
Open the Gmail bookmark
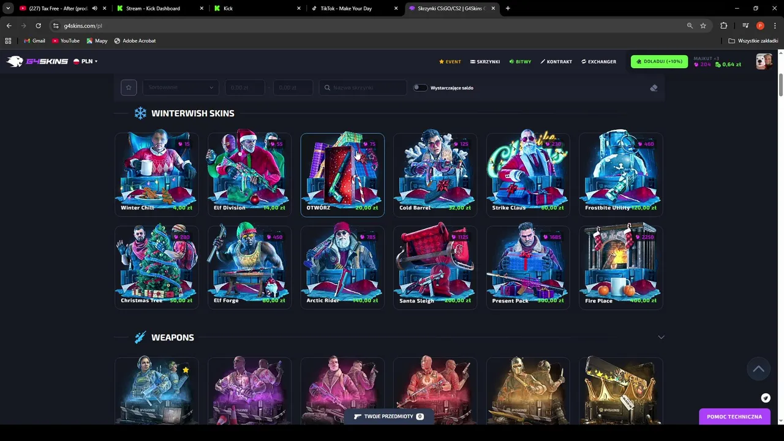point(34,40)
